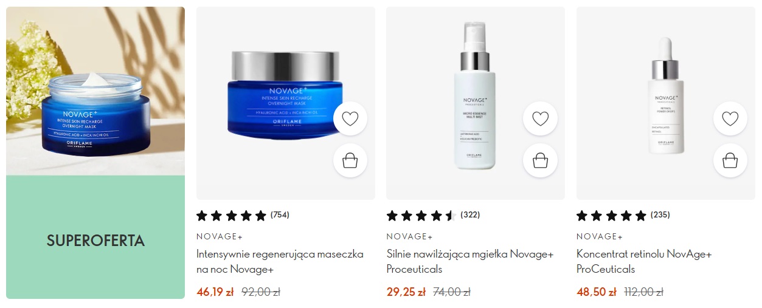Click heart icon on Retinol Power Drops

point(730,118)
